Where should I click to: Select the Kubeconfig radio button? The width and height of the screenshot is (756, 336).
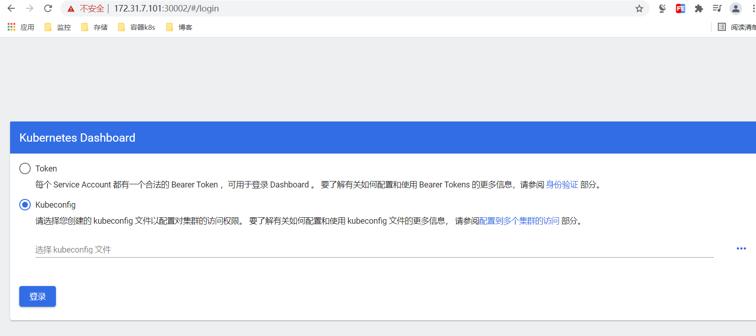click(x=25, y=205)
